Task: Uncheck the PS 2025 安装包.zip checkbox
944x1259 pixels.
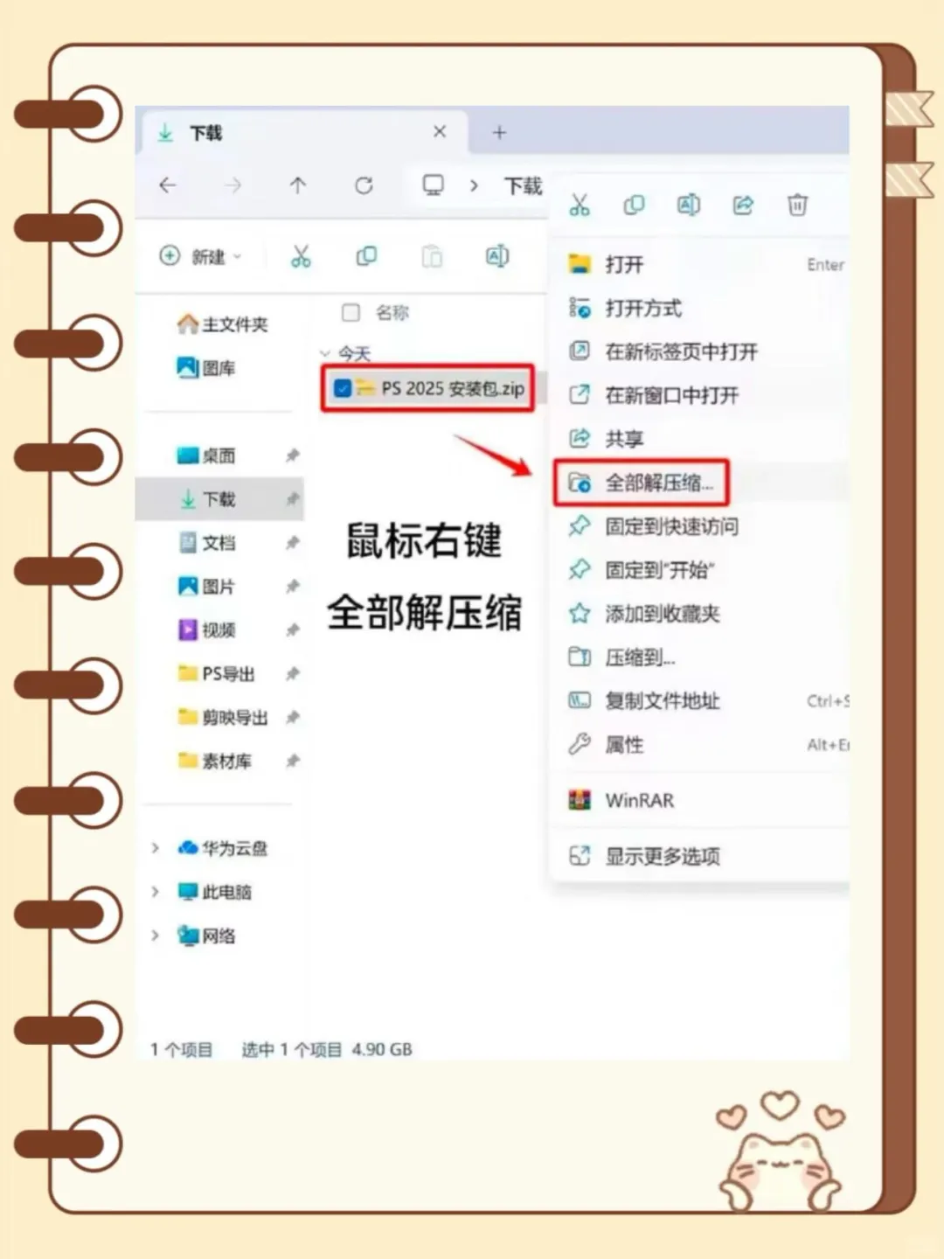Action: 343,388
